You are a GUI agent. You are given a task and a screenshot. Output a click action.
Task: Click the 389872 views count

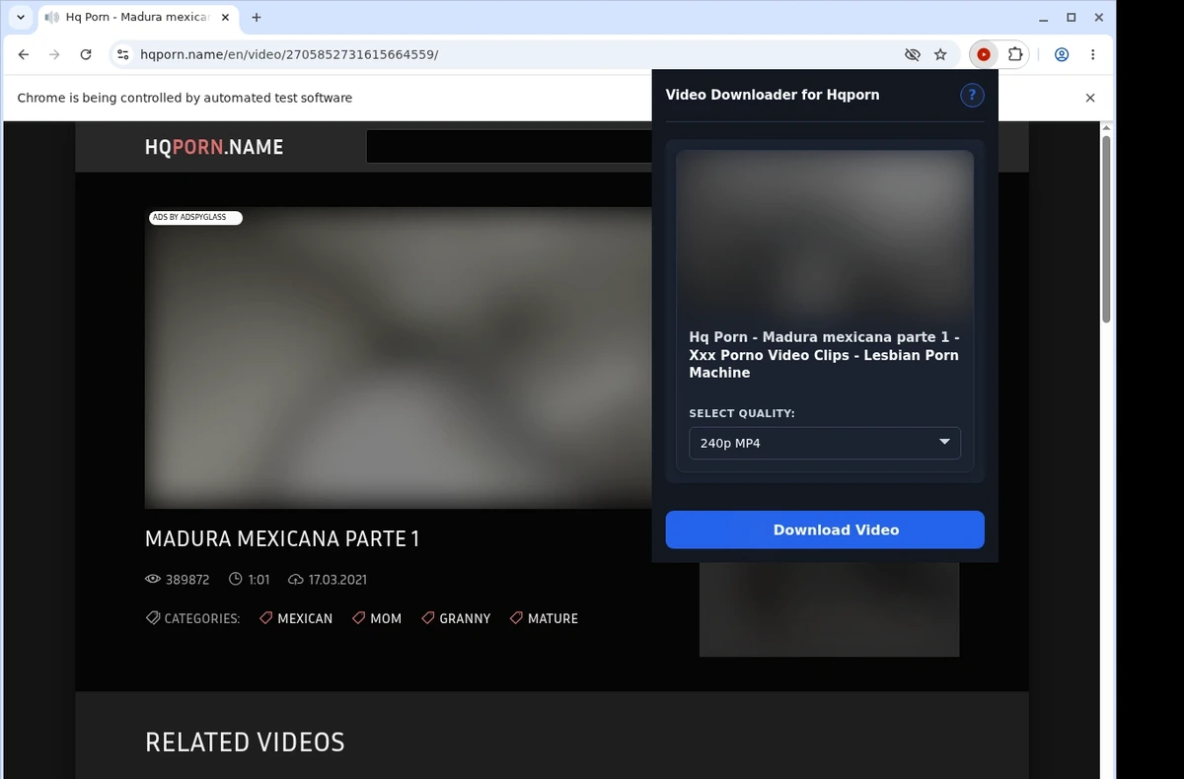tap(178, 579)
